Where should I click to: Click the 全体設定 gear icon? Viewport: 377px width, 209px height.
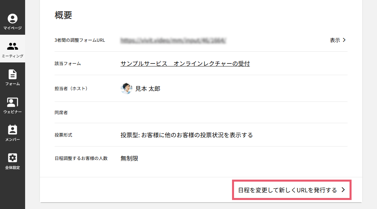[x=12, y=158]
